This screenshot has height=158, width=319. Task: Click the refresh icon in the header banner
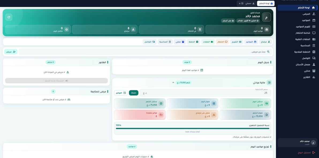click(x=9, y=17)
